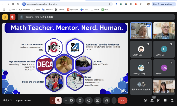Select Chih-Jung Ku's video tile
This screenshot has height=106, width=177.
(x=164, y=86)
